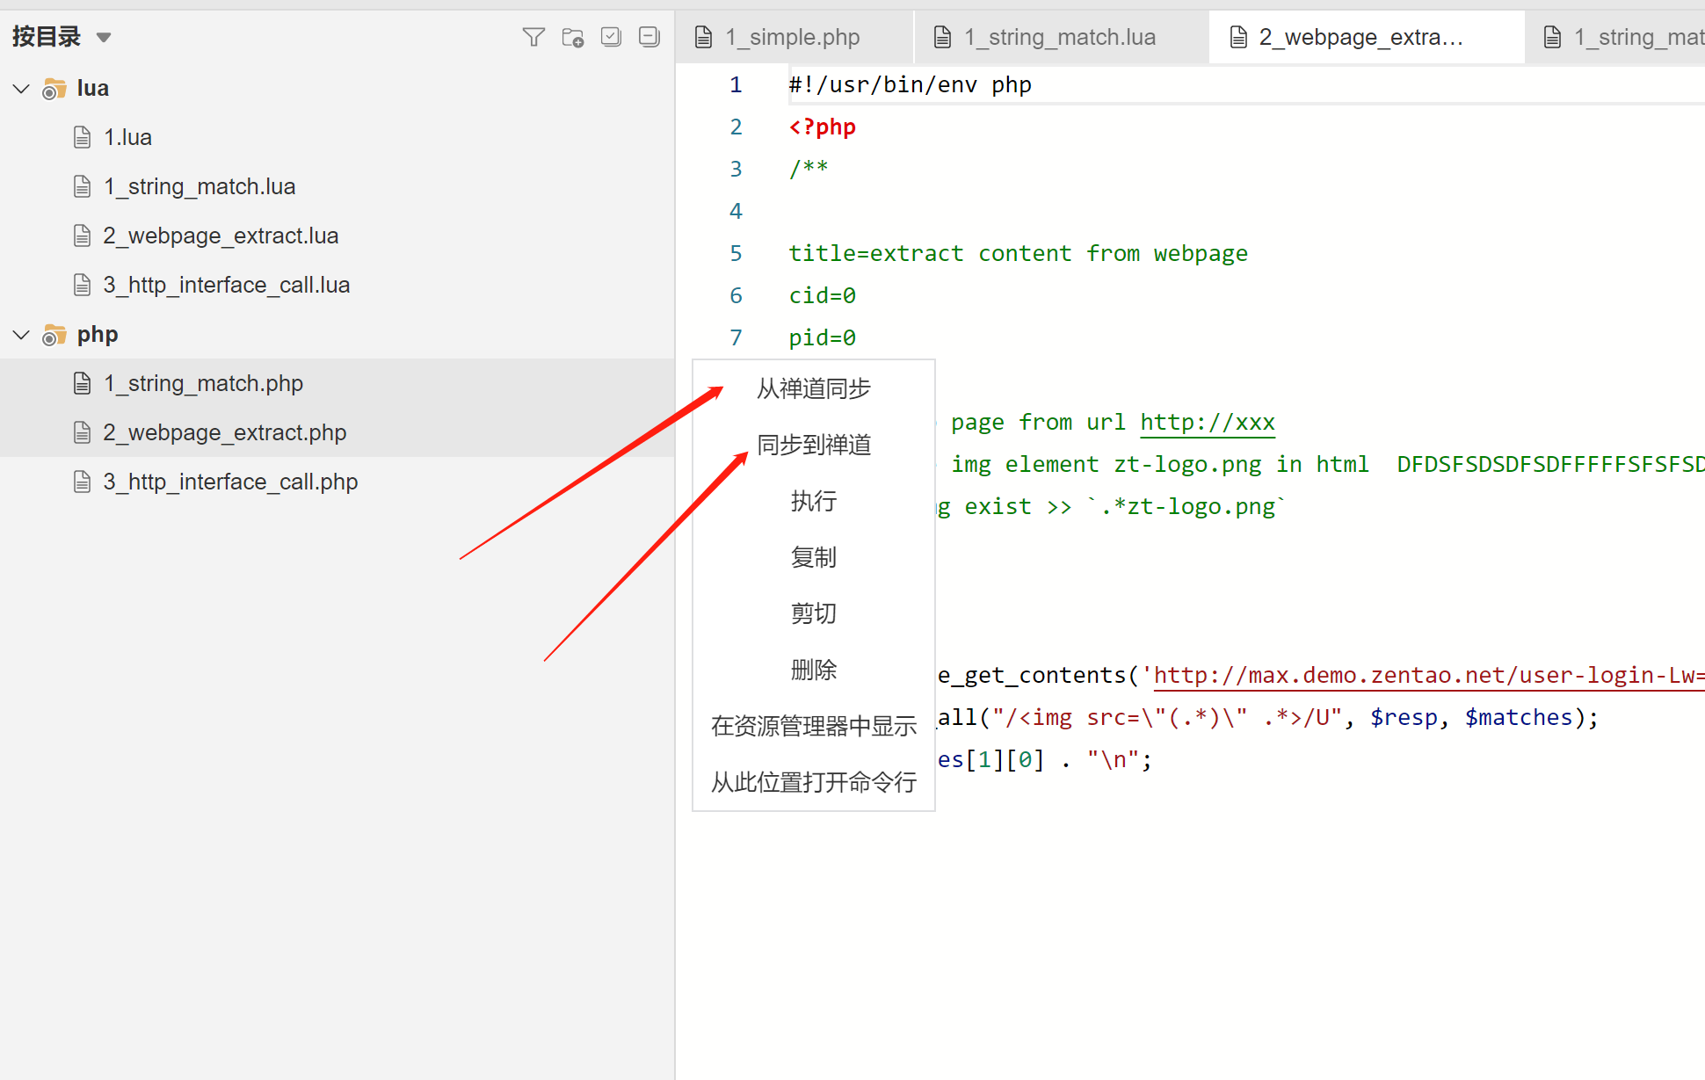This screenshot has width=1705, height=1080.
Task: Open the http://xxx link in the comment
Action: click(1207, 423)
